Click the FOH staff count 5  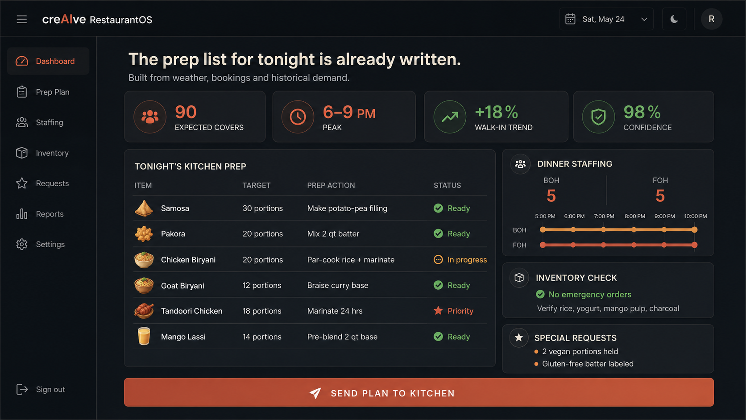[x=660, y=196]
